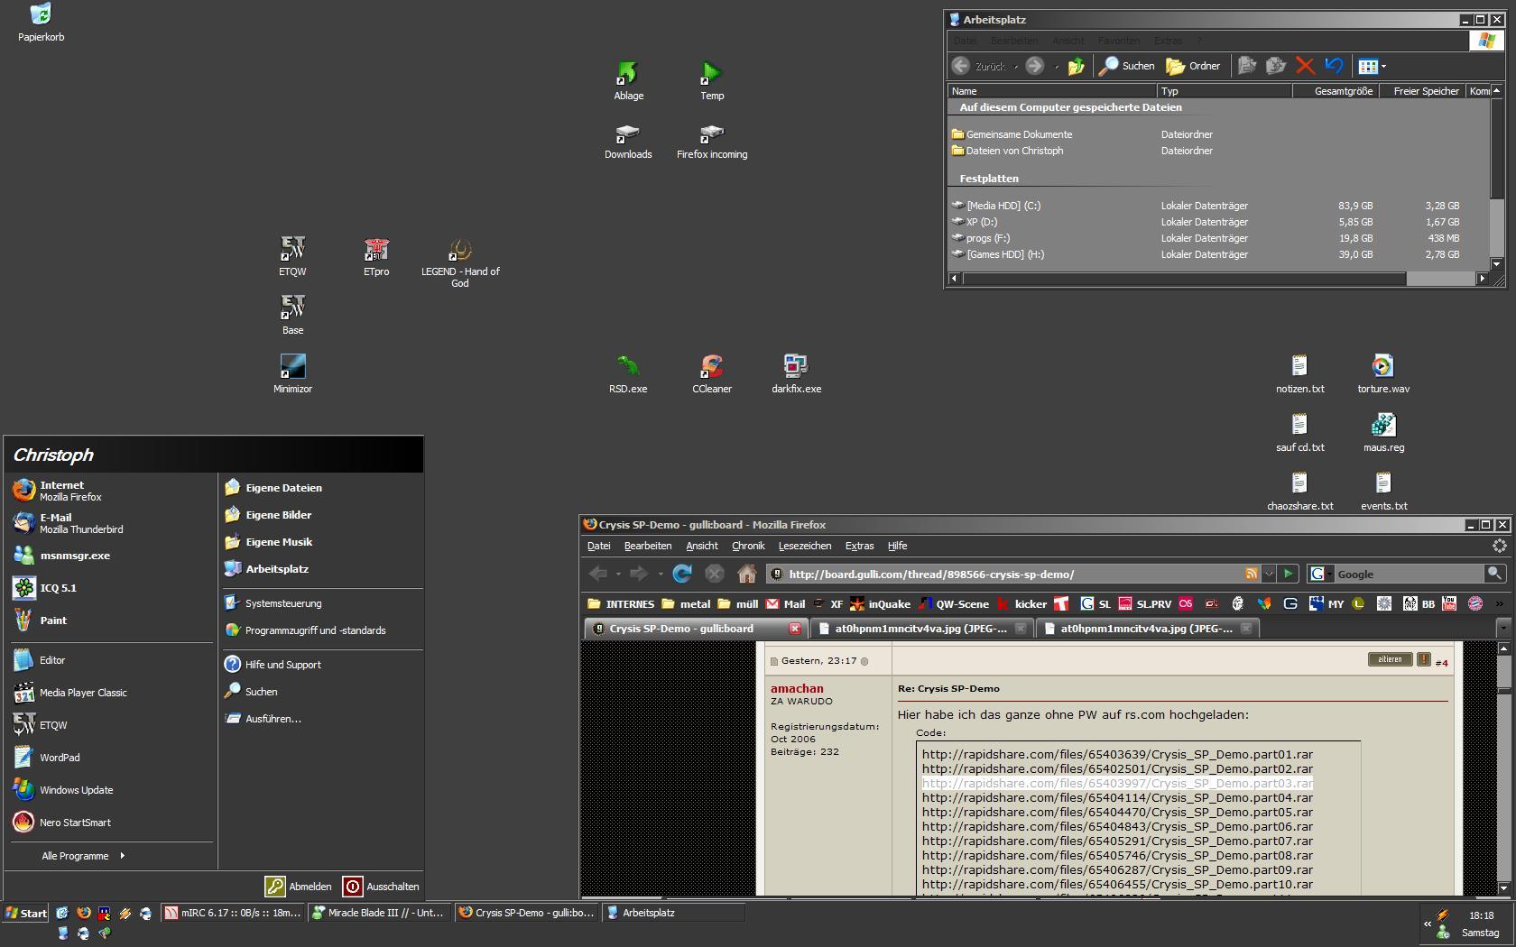1516x947 pixels.
Task: Open the Chronik menu in Firefox
Action: coord(748,546)
